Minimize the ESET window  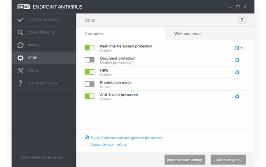(231, 7)
